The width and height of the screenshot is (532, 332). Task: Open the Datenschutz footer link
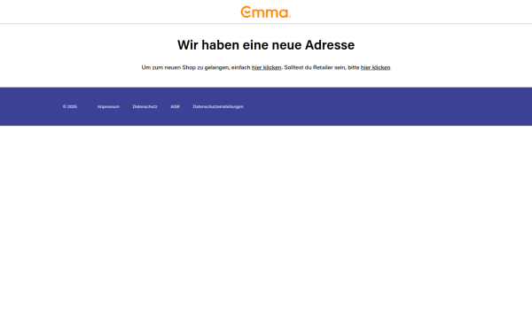pyautogui.click(x=145, y=106)
